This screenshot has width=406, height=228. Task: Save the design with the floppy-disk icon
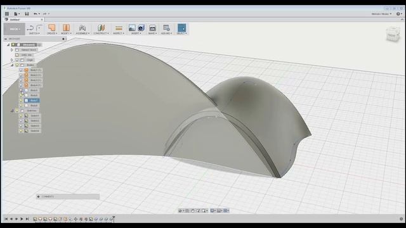pyautogui.click(x=27, y=14)
